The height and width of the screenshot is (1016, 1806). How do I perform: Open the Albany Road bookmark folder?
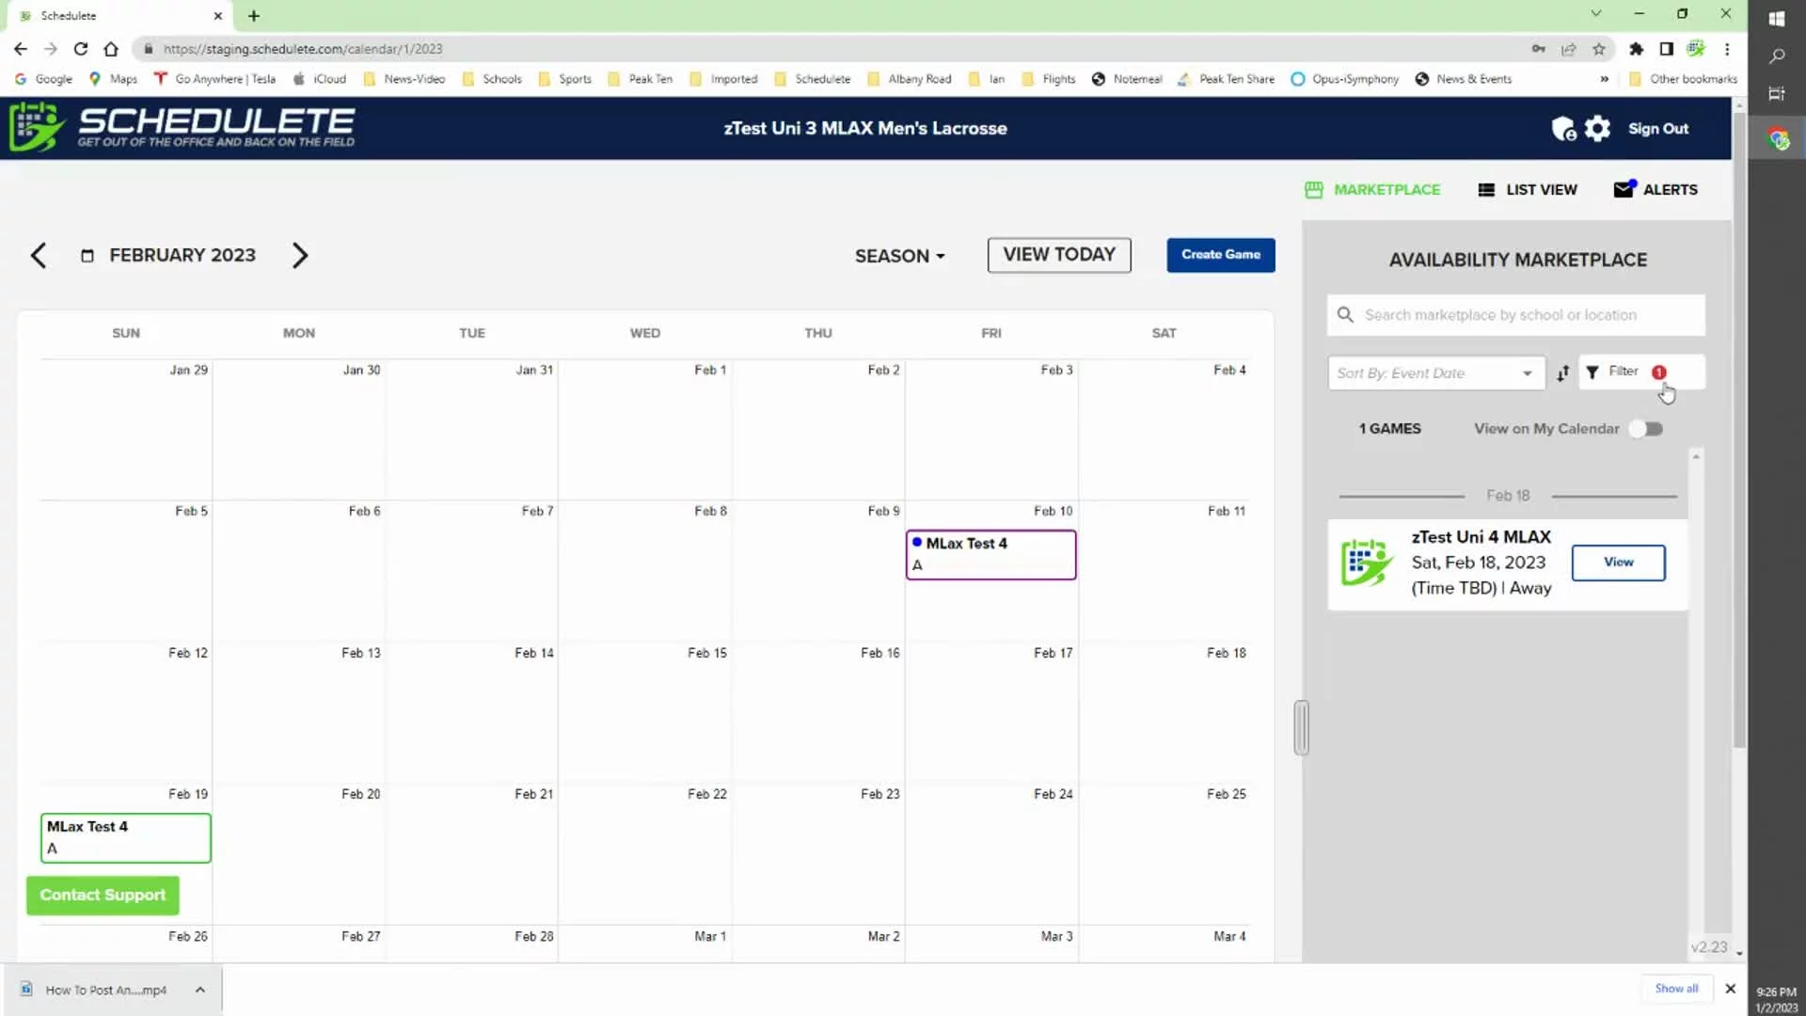[910, 79]
